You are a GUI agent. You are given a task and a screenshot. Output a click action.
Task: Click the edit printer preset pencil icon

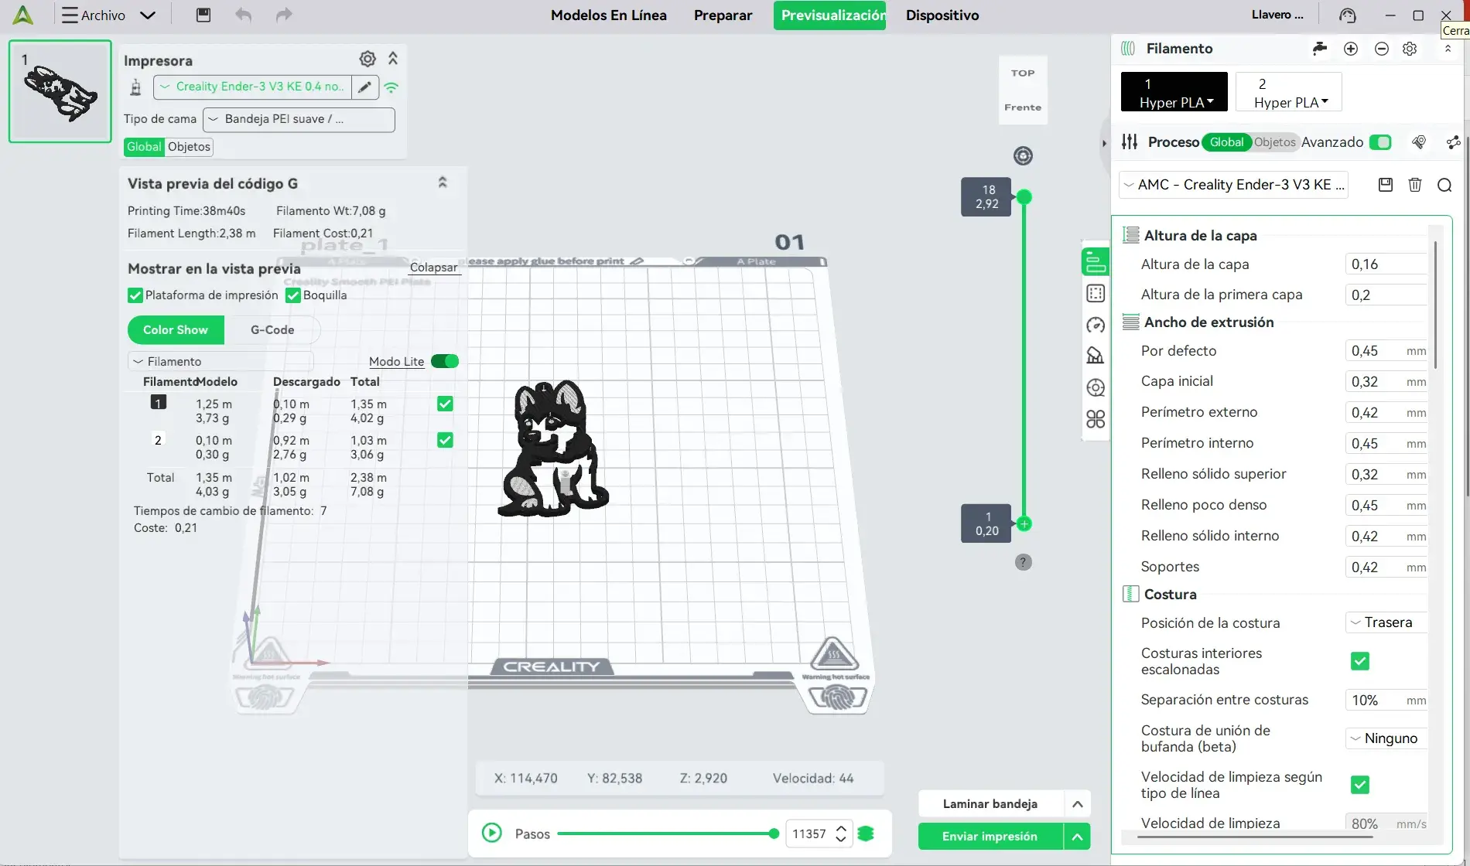pyautogui.click(x=365, y=87)
